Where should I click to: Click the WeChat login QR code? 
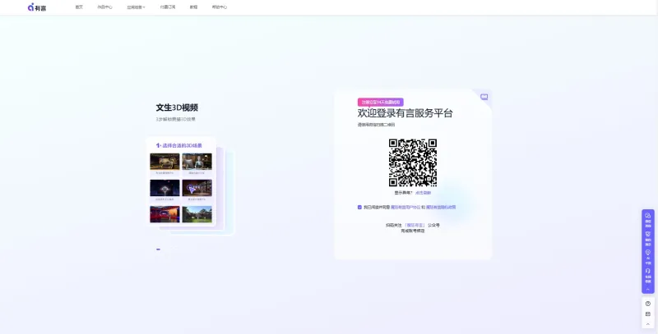pyautogui.click(x=413, y=162)
